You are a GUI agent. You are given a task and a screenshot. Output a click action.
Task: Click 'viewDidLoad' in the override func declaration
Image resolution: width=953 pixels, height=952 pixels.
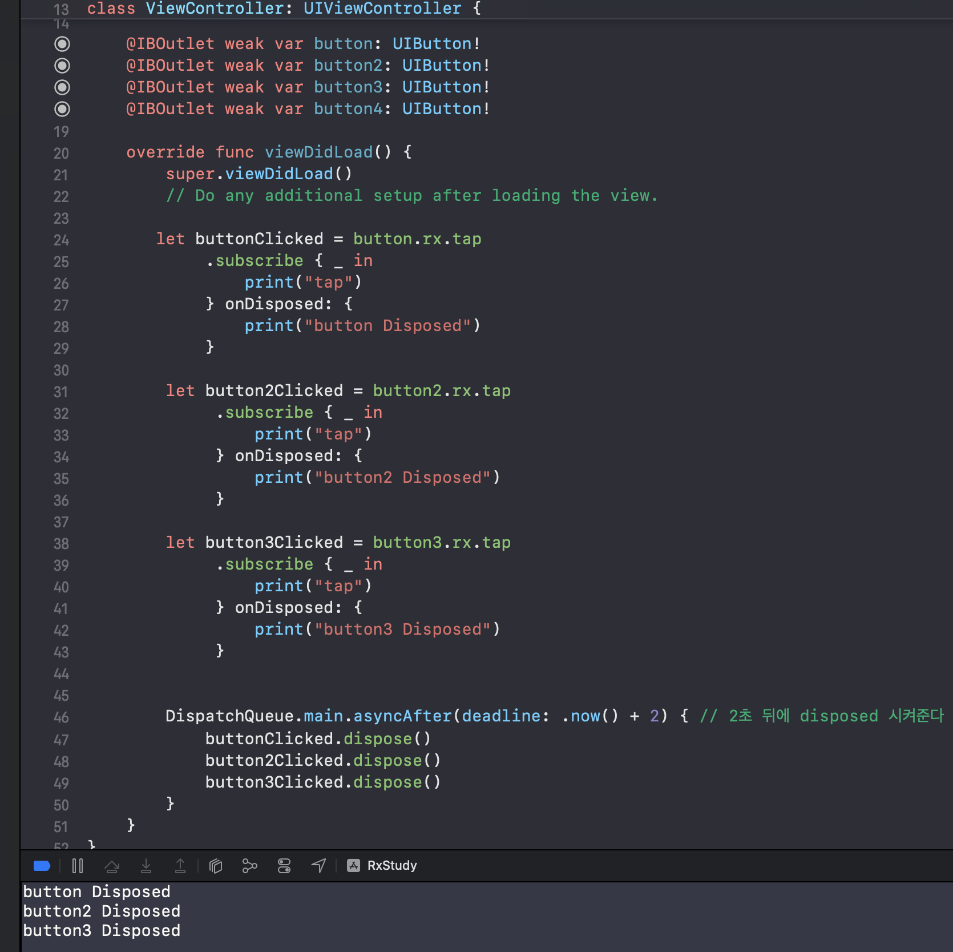318,152
